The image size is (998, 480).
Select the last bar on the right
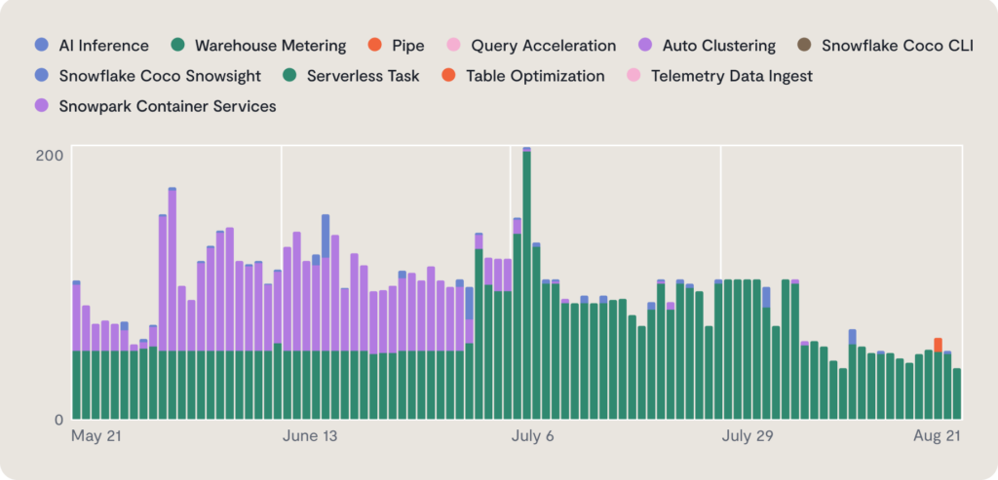pos(957,394)
